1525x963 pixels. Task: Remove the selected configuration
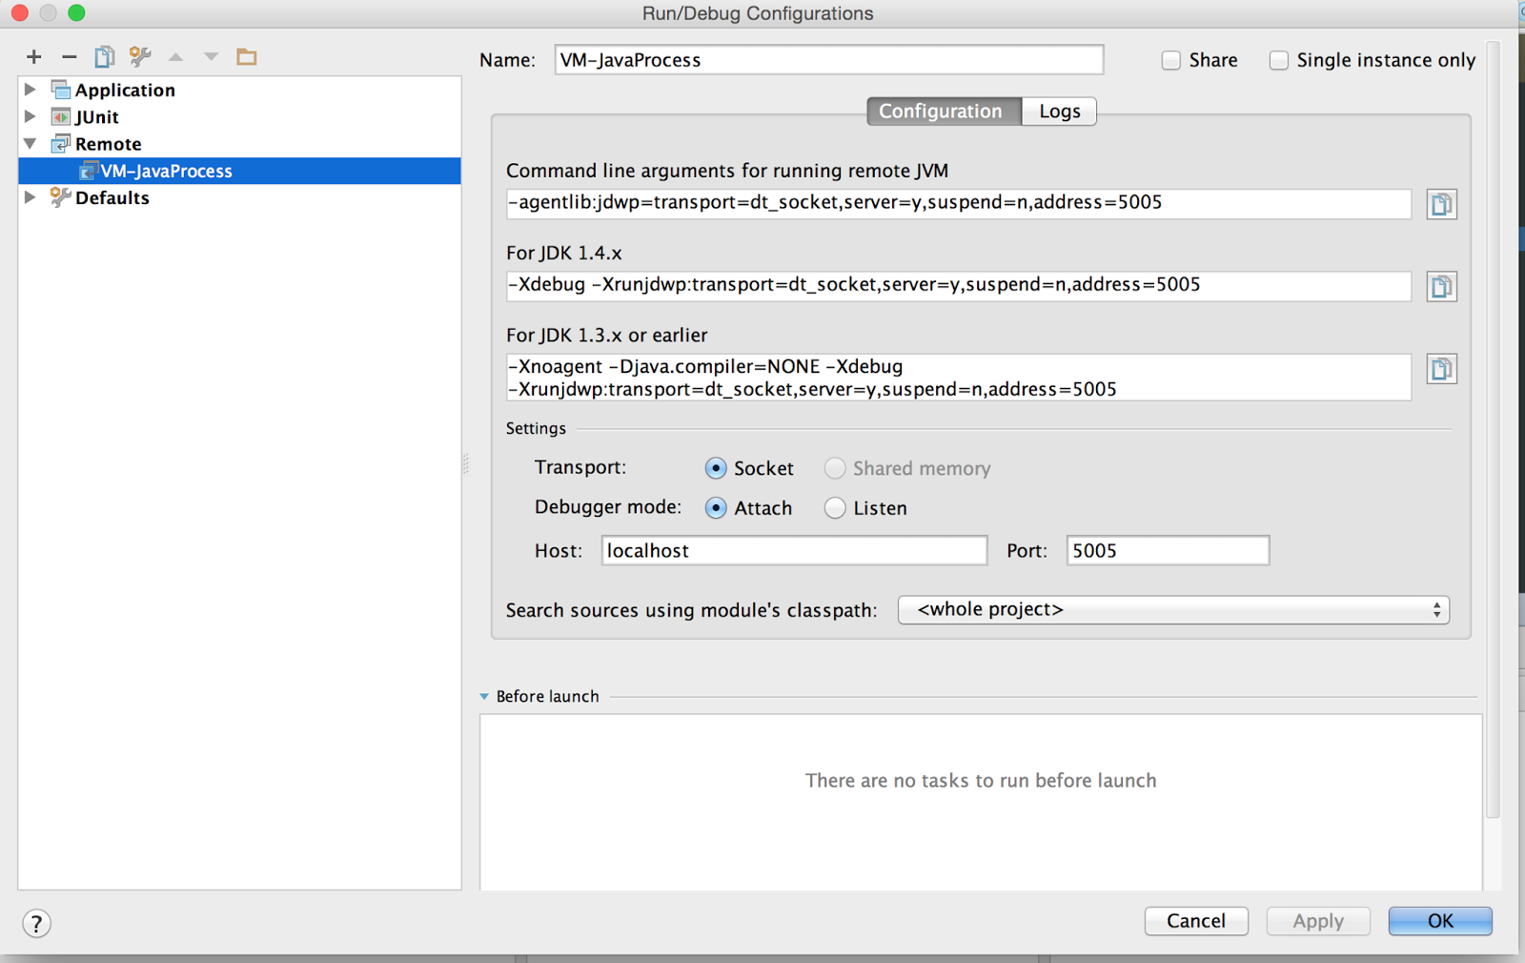(x=68, y=56)
